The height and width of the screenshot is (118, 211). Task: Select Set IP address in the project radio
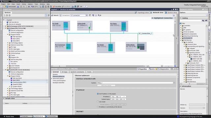[x=98, y=94]
